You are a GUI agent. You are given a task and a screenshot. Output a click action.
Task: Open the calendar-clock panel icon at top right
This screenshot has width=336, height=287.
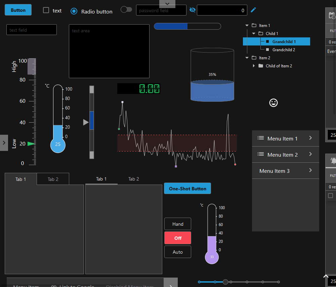coord(332,15)
